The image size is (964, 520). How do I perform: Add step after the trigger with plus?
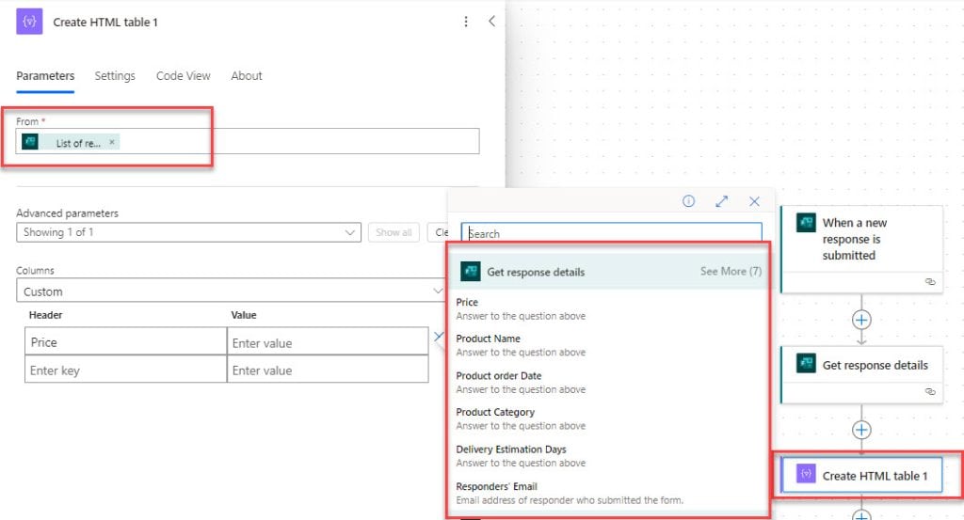click(x=861, y=320)
